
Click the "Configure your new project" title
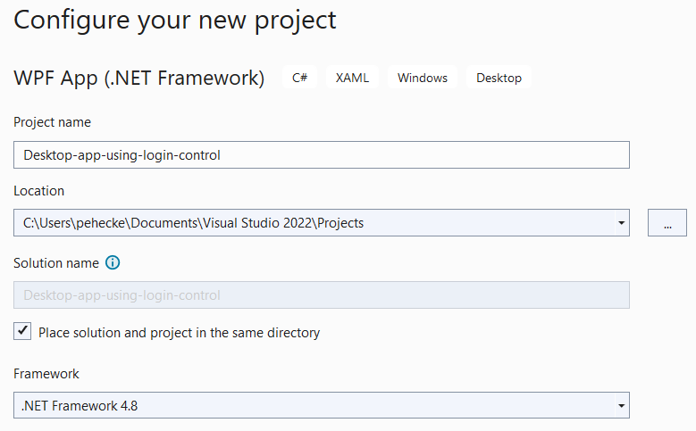[x=175, y=20]
